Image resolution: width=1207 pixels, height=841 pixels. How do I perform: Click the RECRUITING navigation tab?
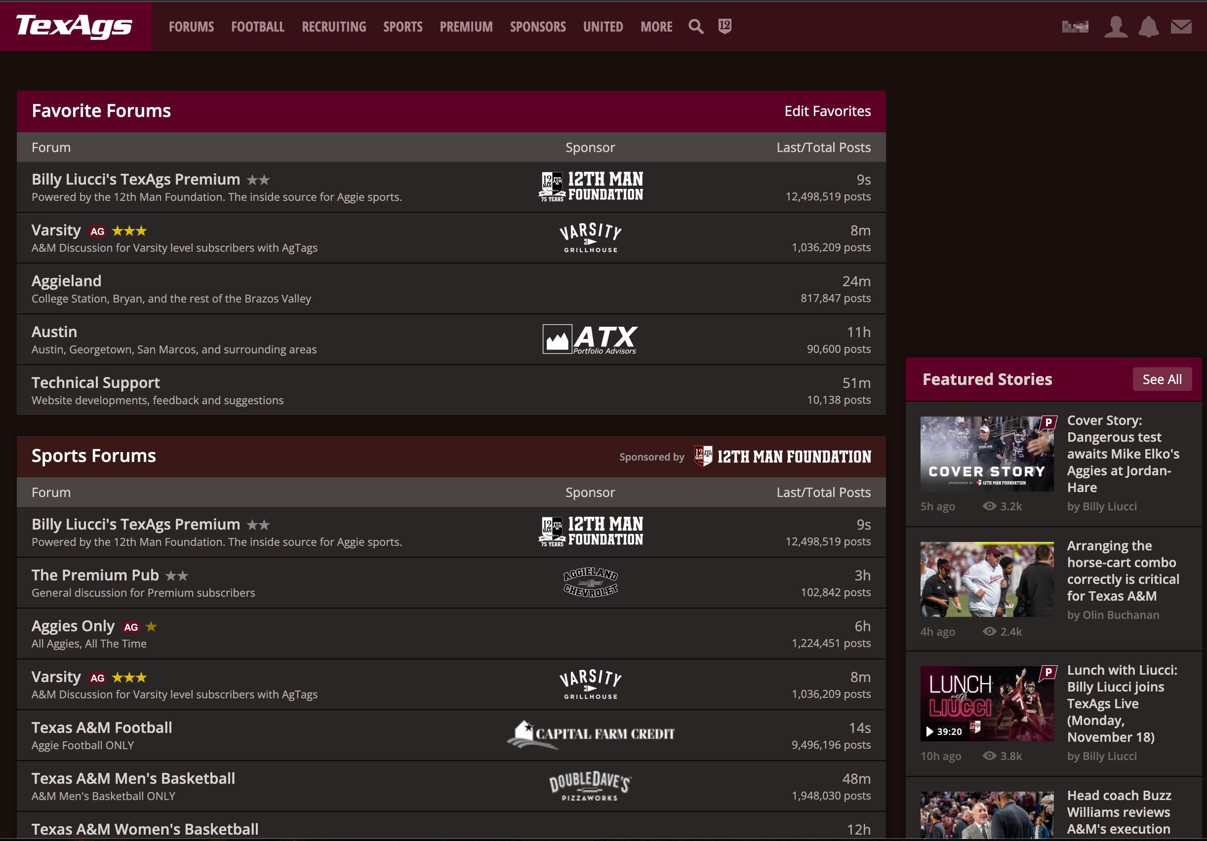coord(333,27)
